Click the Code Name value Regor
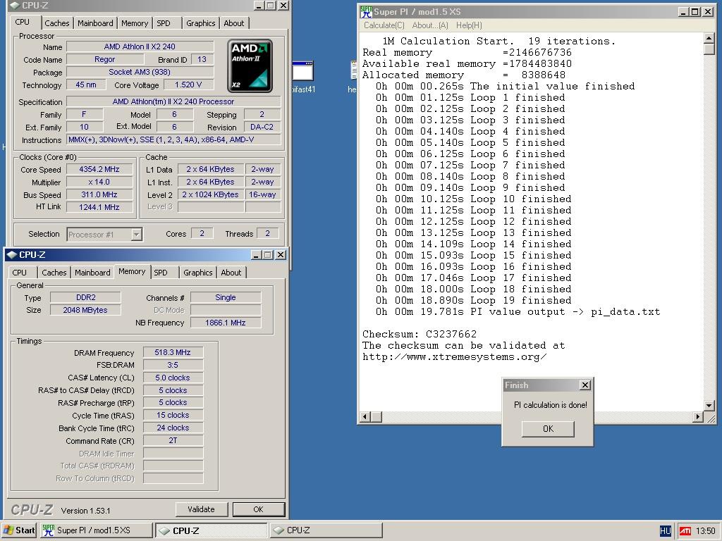 pos(105,59)
